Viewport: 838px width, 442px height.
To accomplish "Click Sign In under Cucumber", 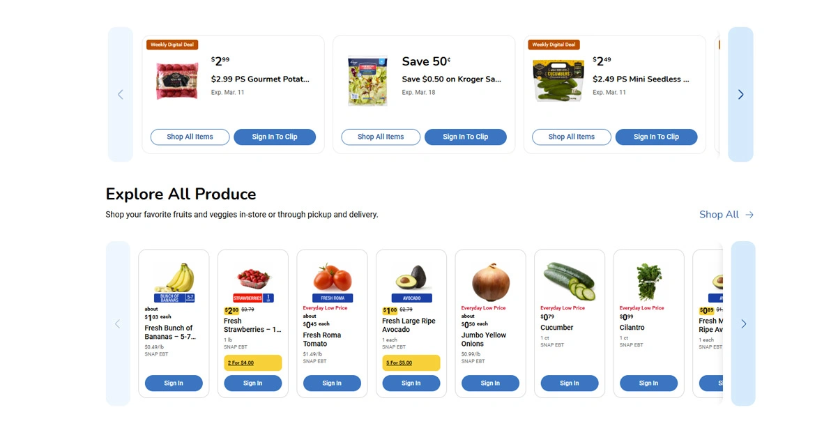I will coord(570,383).
